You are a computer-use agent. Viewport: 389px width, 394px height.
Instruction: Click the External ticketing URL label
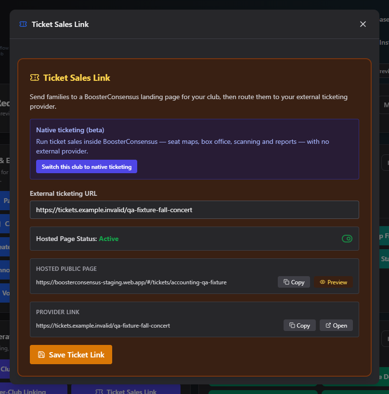[64, 193]
